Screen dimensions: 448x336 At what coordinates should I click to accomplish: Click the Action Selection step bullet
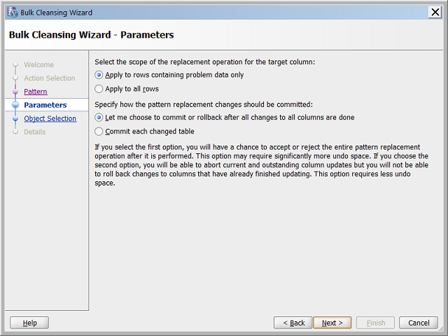point(15,78)
